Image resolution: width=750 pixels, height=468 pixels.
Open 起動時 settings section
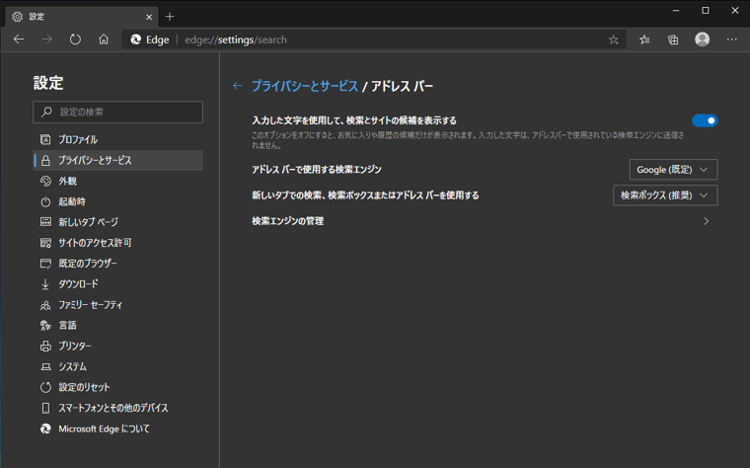[117, 201]
